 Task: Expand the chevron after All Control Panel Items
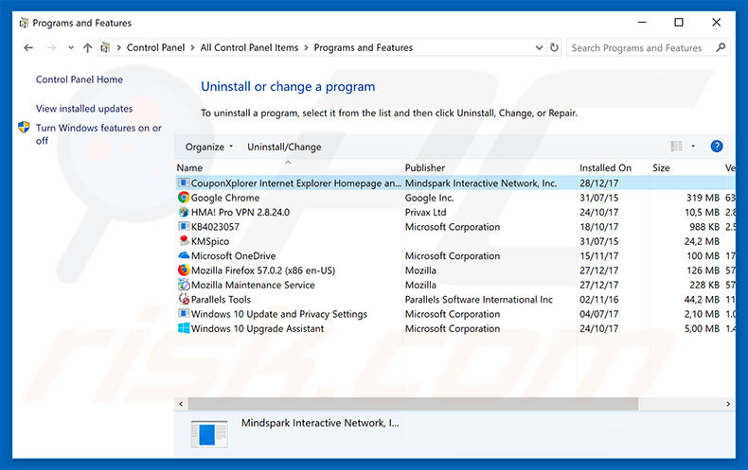305,47
